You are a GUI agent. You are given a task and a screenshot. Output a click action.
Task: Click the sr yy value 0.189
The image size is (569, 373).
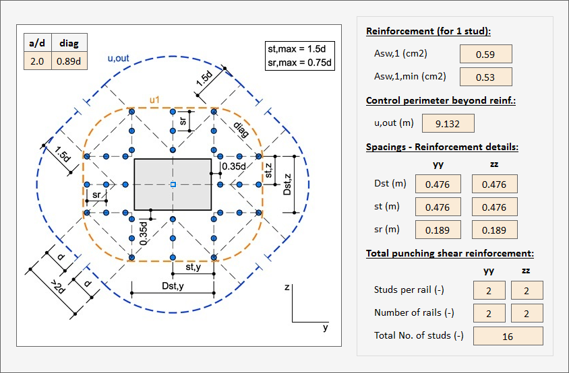pos(438,230)
